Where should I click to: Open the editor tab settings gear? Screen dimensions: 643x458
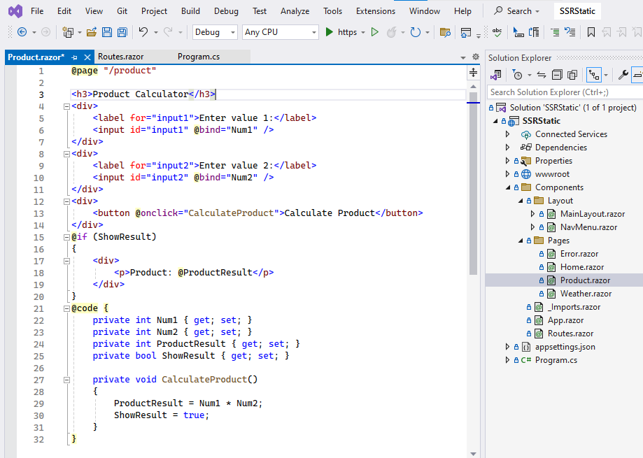click(476, 57)
